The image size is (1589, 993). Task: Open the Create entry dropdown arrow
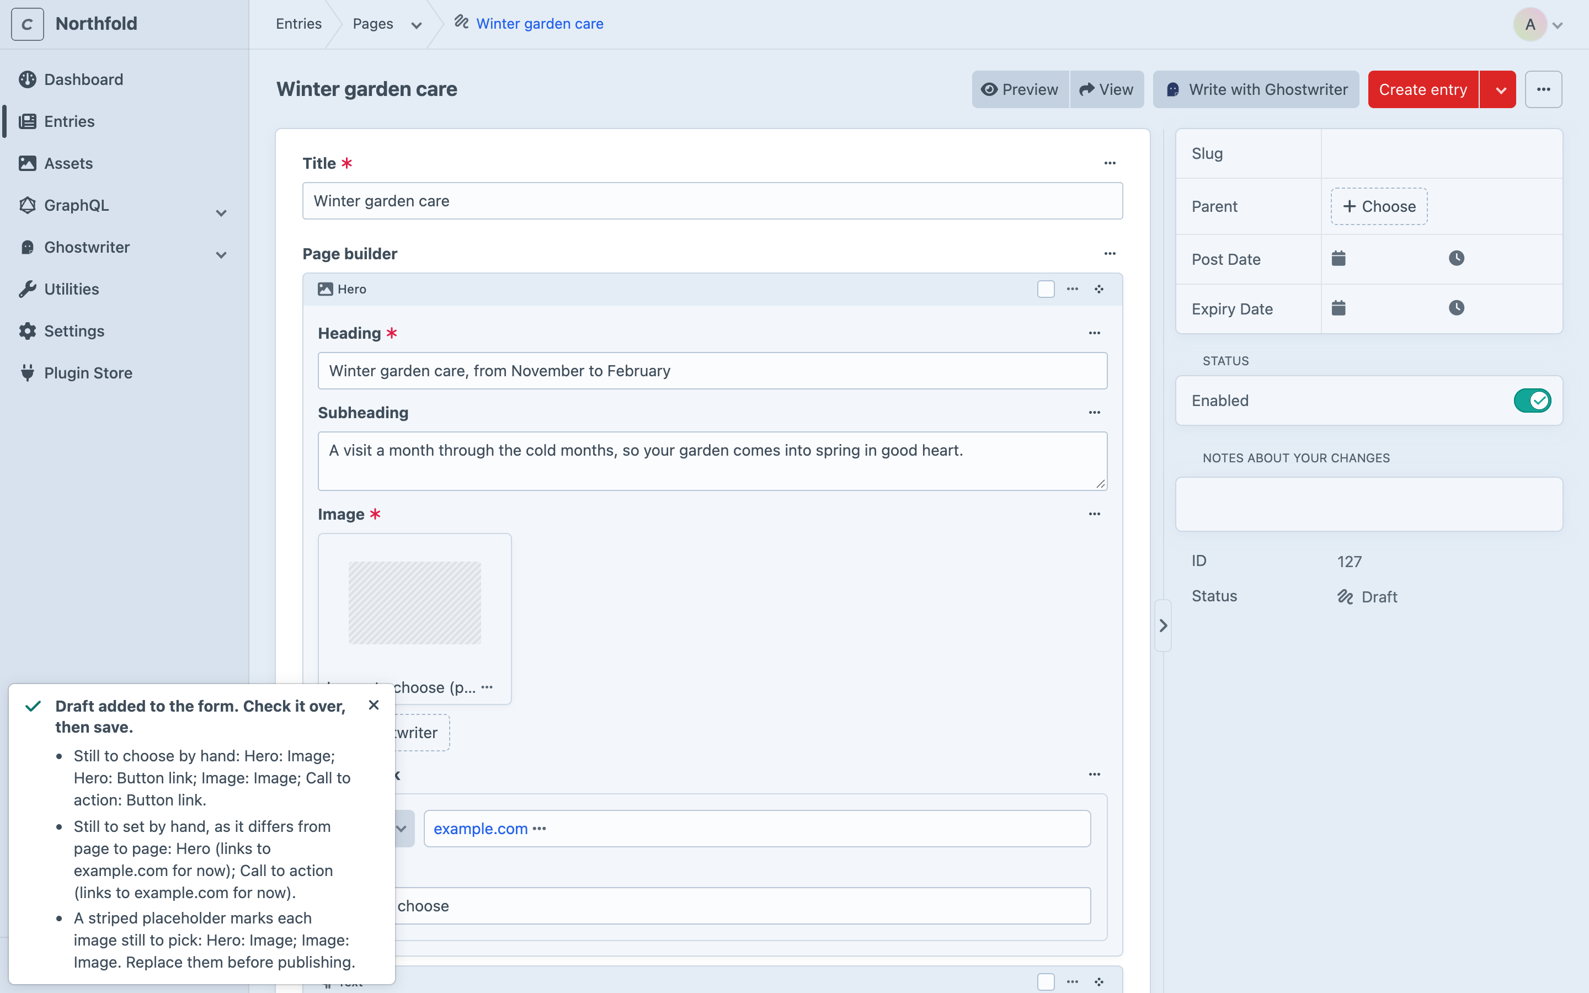(1499, 89)
